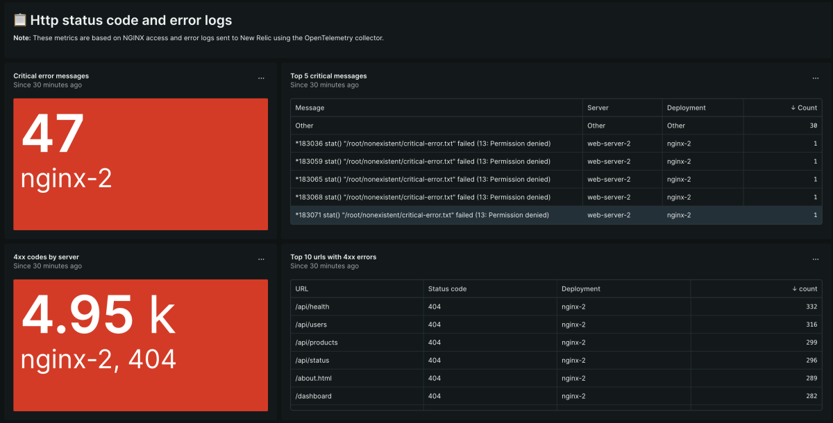Open the 4xx codes by server options menu
The width and height of the screenshot is (833, 423).
tap(261, 259)
